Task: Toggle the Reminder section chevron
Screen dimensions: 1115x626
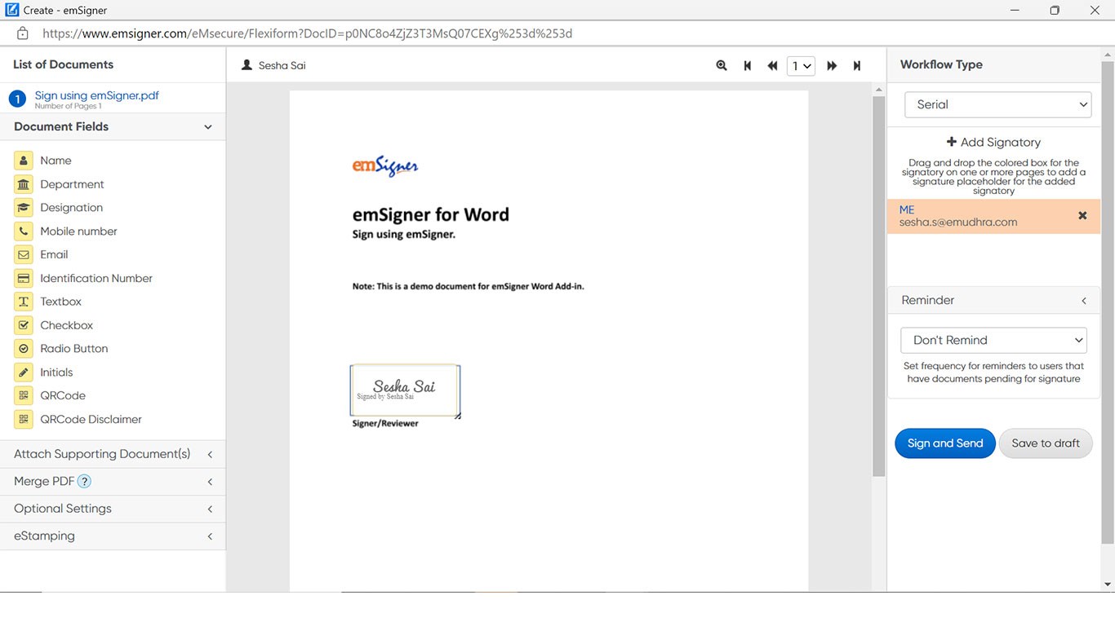Action: [1084, 301]
